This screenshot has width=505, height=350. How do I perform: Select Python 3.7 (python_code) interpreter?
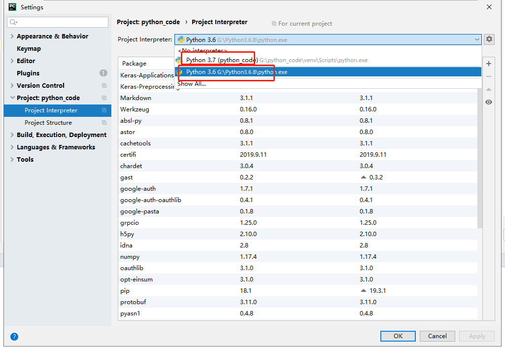[x=328, y=60]
